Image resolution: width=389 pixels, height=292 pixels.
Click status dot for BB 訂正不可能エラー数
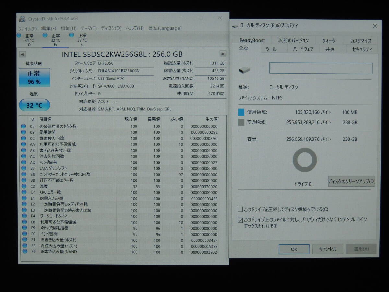(x=23, y=180)
